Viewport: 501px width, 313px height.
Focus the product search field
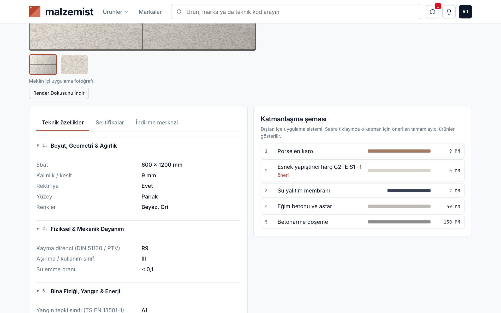tap(295, 12)
